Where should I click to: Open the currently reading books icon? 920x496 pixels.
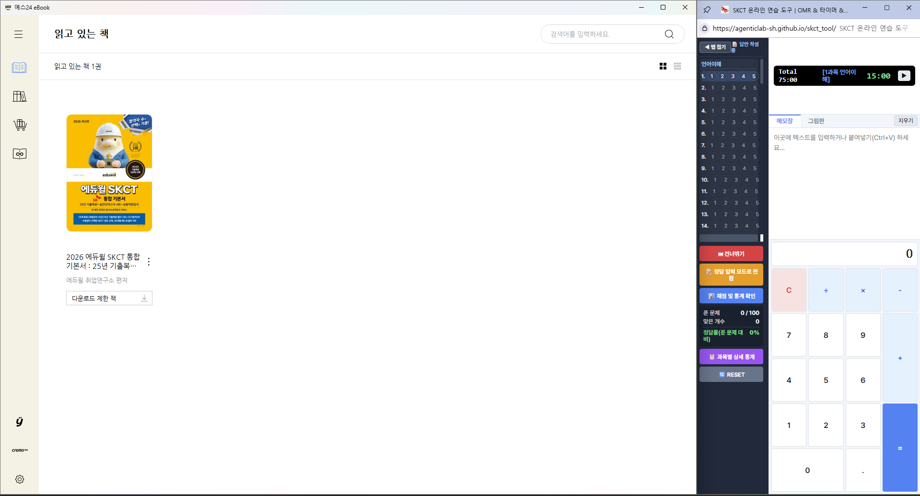pos(19,68)
